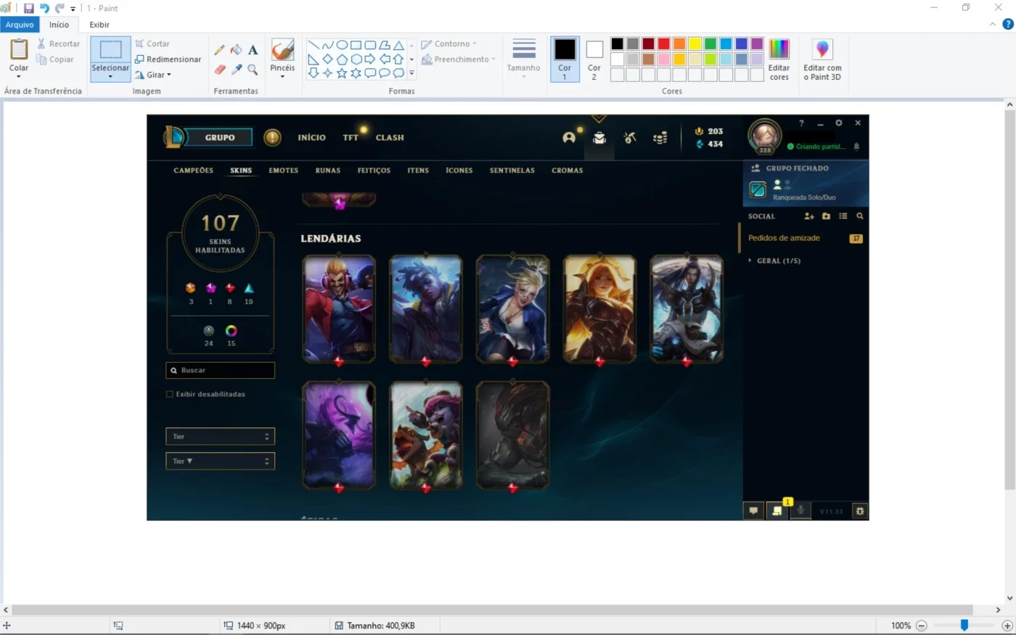
Task: Select the Magnifier tool
Action: (253, 70)
